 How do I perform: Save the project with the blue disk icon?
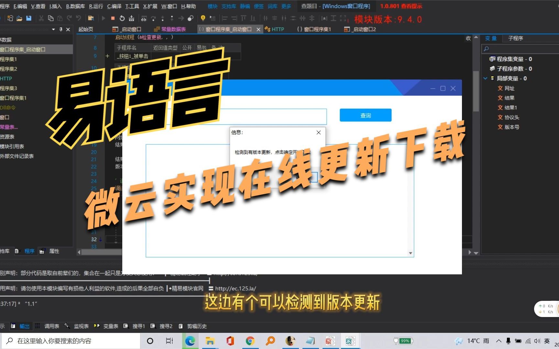click(29, 18)
